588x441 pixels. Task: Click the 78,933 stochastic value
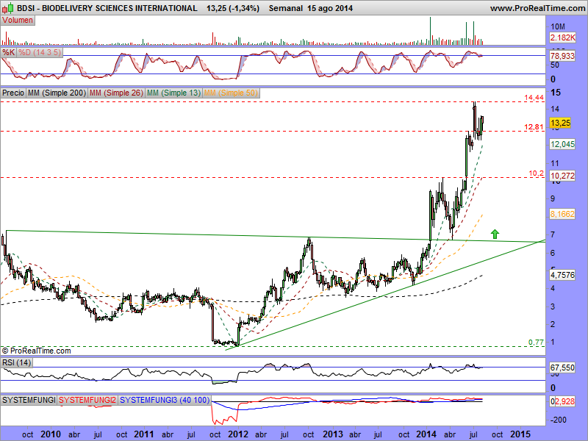pos(562,57)
